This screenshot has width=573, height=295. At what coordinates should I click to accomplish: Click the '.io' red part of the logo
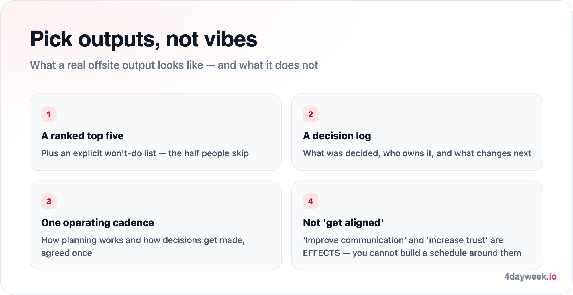tap(552, 277)
